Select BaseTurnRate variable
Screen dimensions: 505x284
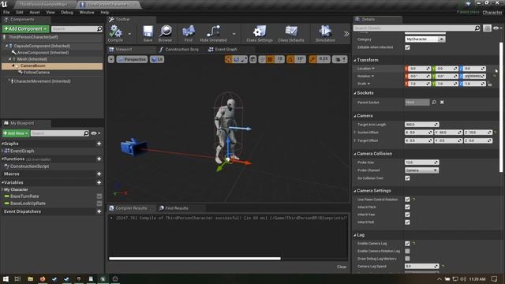24,196
